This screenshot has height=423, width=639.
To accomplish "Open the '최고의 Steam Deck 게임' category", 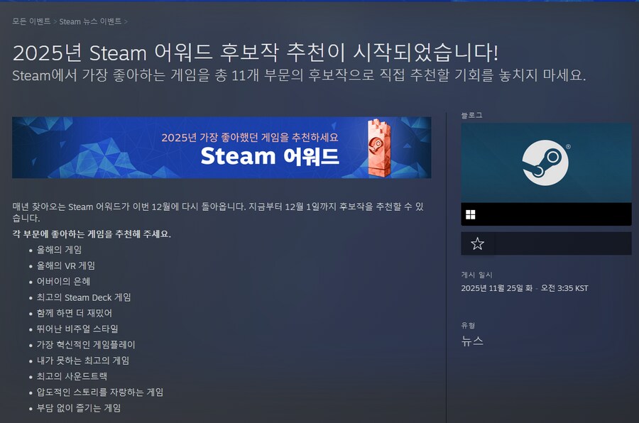I will (x=85, y=297).
